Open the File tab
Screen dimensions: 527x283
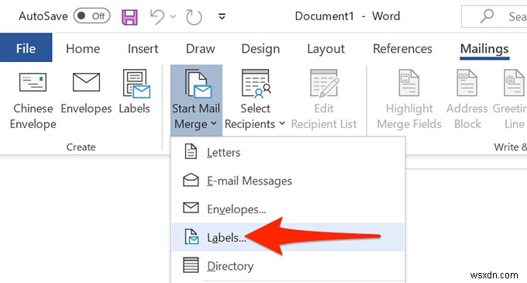pyautogui.click(x=26, y=48)
